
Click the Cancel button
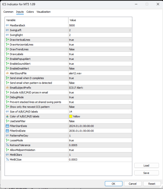pos(133,184)
